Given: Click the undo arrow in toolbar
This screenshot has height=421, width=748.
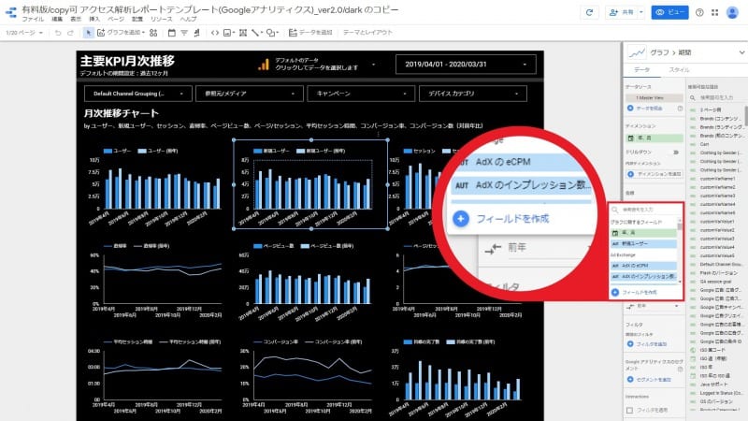Looking at the screenshot, I should click(x=58, y=33).
